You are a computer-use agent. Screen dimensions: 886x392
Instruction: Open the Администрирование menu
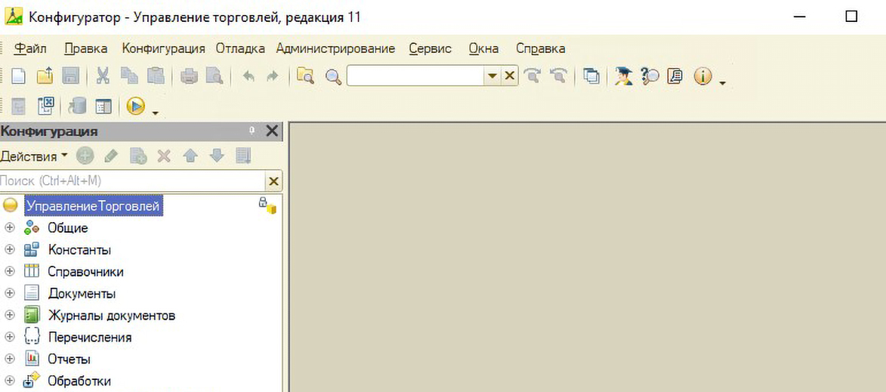[x=335, y=48]
